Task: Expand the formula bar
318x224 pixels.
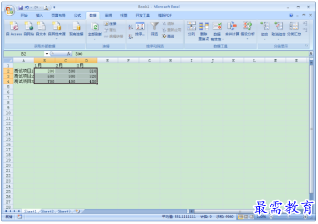Action: (311, 53)
